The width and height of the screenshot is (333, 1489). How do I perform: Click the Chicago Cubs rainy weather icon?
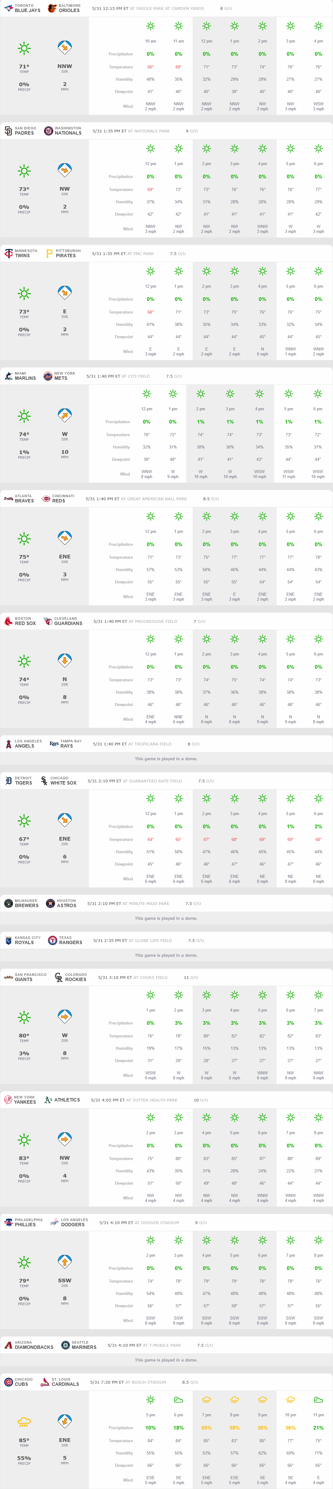click(24, 1421)
